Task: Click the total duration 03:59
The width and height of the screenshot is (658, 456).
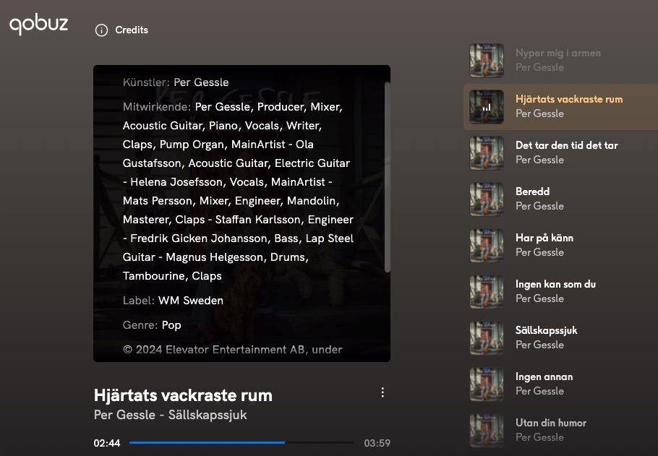Action: 377,443
